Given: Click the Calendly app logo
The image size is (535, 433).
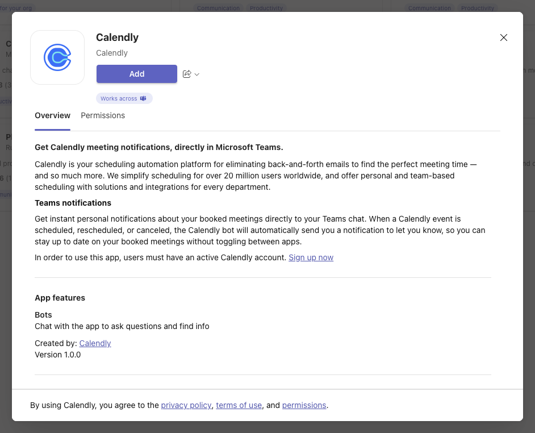Looking at the screenshot, I should pyautogui.click(x=57, y=57).
